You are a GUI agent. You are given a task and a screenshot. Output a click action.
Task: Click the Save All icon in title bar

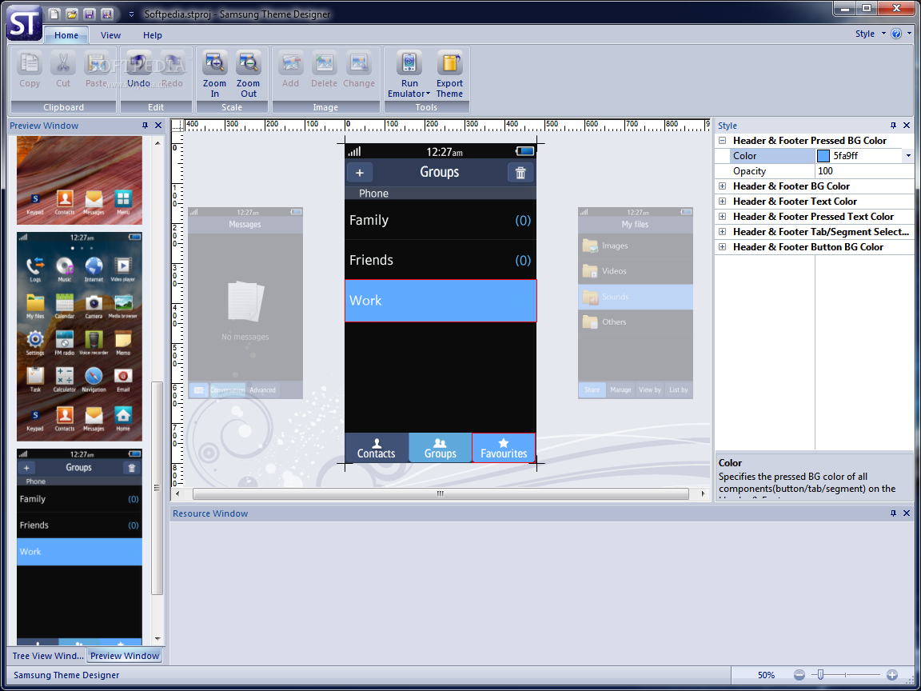point(106,14)
